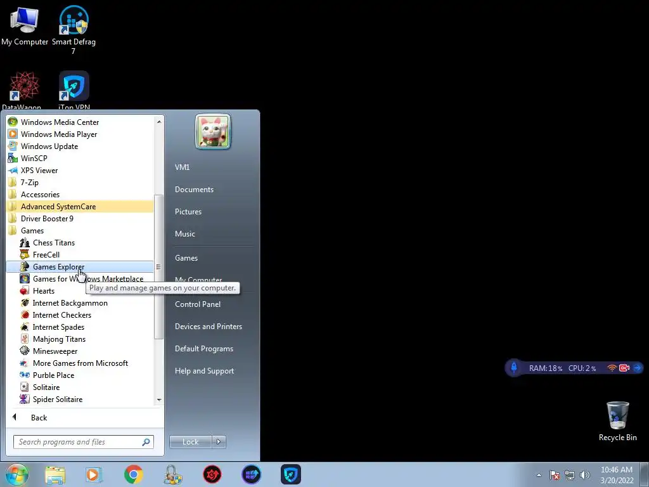The height and width of the screenshot is (487, 649).
Task: Open Games Explorer
Action: (80, 267)
